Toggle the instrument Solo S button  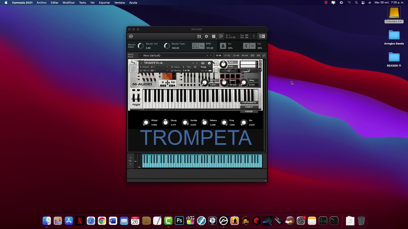point(216,63)
